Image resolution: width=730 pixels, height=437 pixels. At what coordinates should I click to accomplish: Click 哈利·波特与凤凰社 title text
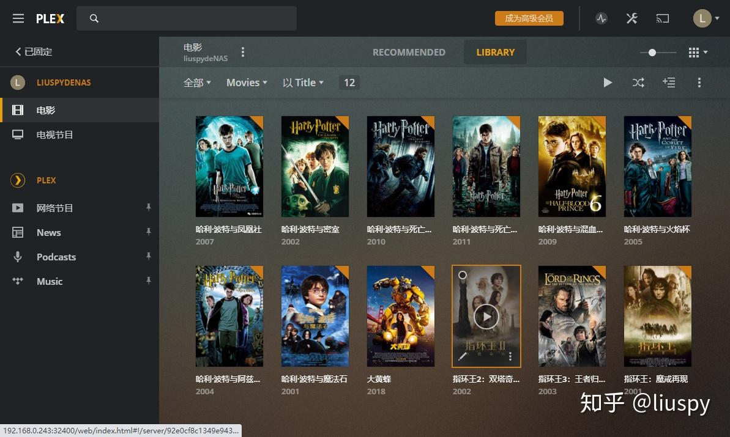pyautogui.click(x=229, y=229)
